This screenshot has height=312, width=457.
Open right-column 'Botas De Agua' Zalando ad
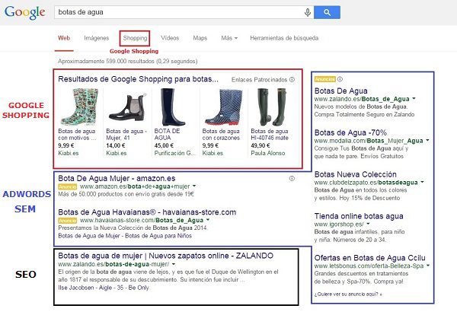[340, 91]
